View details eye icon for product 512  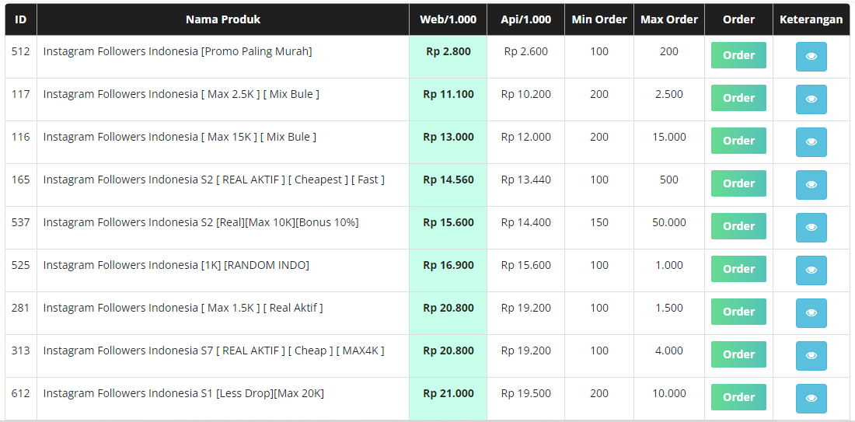pos(811,56)
